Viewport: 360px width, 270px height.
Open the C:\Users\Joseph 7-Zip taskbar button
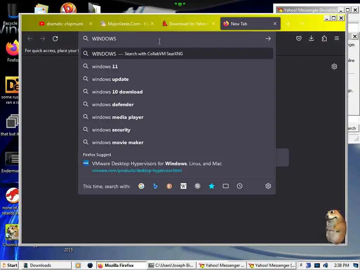[171, 265]
